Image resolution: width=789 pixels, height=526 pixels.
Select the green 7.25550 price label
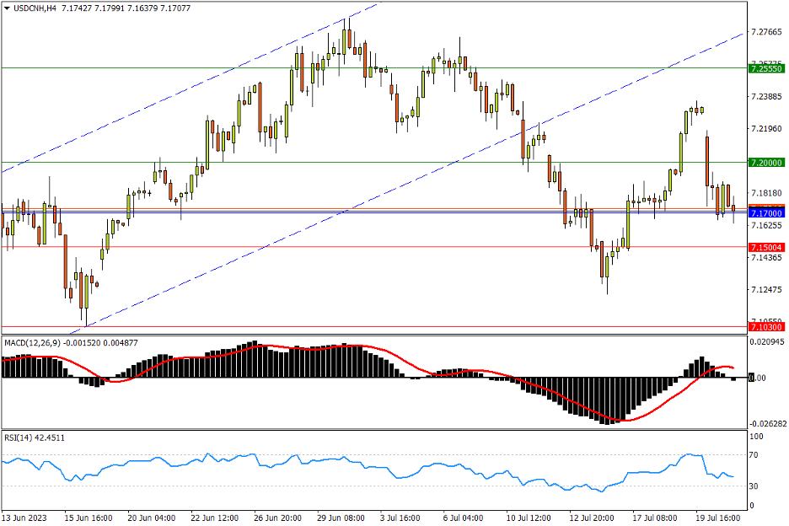[x=766, y=67]
